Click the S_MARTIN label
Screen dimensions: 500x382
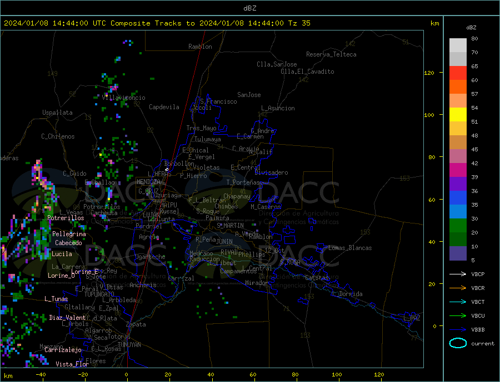tap(230, 226)
